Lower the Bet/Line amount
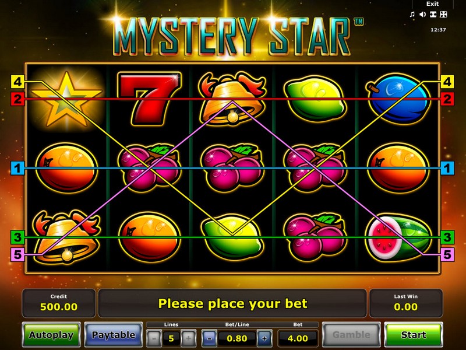466x350 pixels. tap(209, 338)
